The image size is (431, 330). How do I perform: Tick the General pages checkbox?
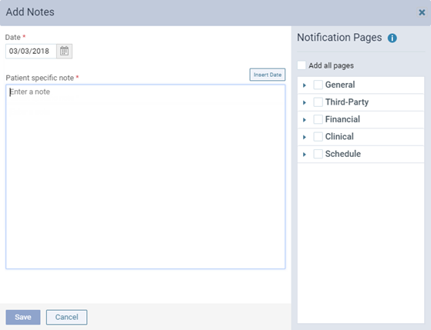(318, 85)
